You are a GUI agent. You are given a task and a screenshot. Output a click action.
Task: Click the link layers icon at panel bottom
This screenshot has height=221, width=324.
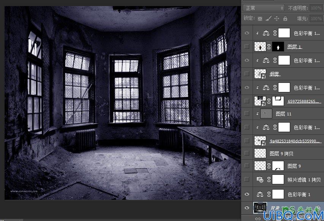tap(258, 218)
